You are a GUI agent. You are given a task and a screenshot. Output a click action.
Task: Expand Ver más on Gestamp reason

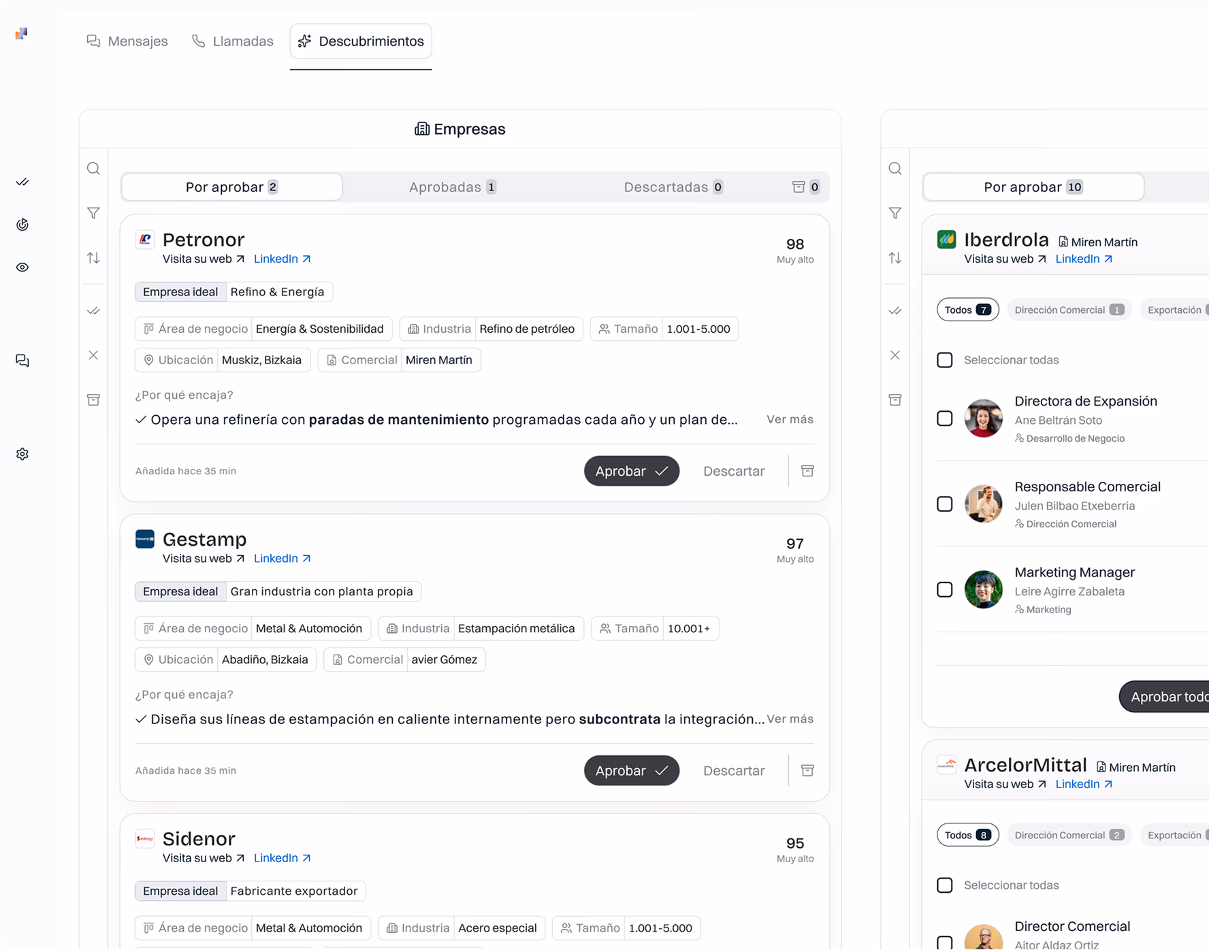[790, 719]
